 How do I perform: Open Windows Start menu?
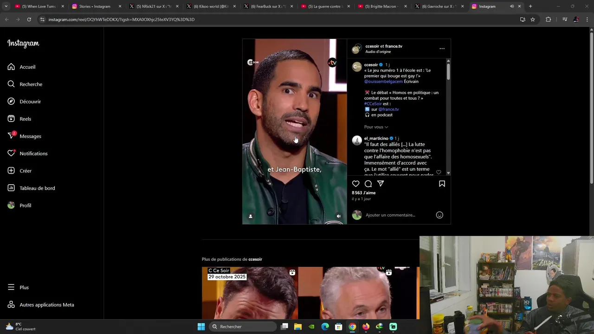pyautogui.click(x=201, y=327)
